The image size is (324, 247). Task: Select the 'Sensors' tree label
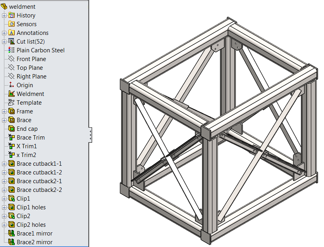coord(27,24)
